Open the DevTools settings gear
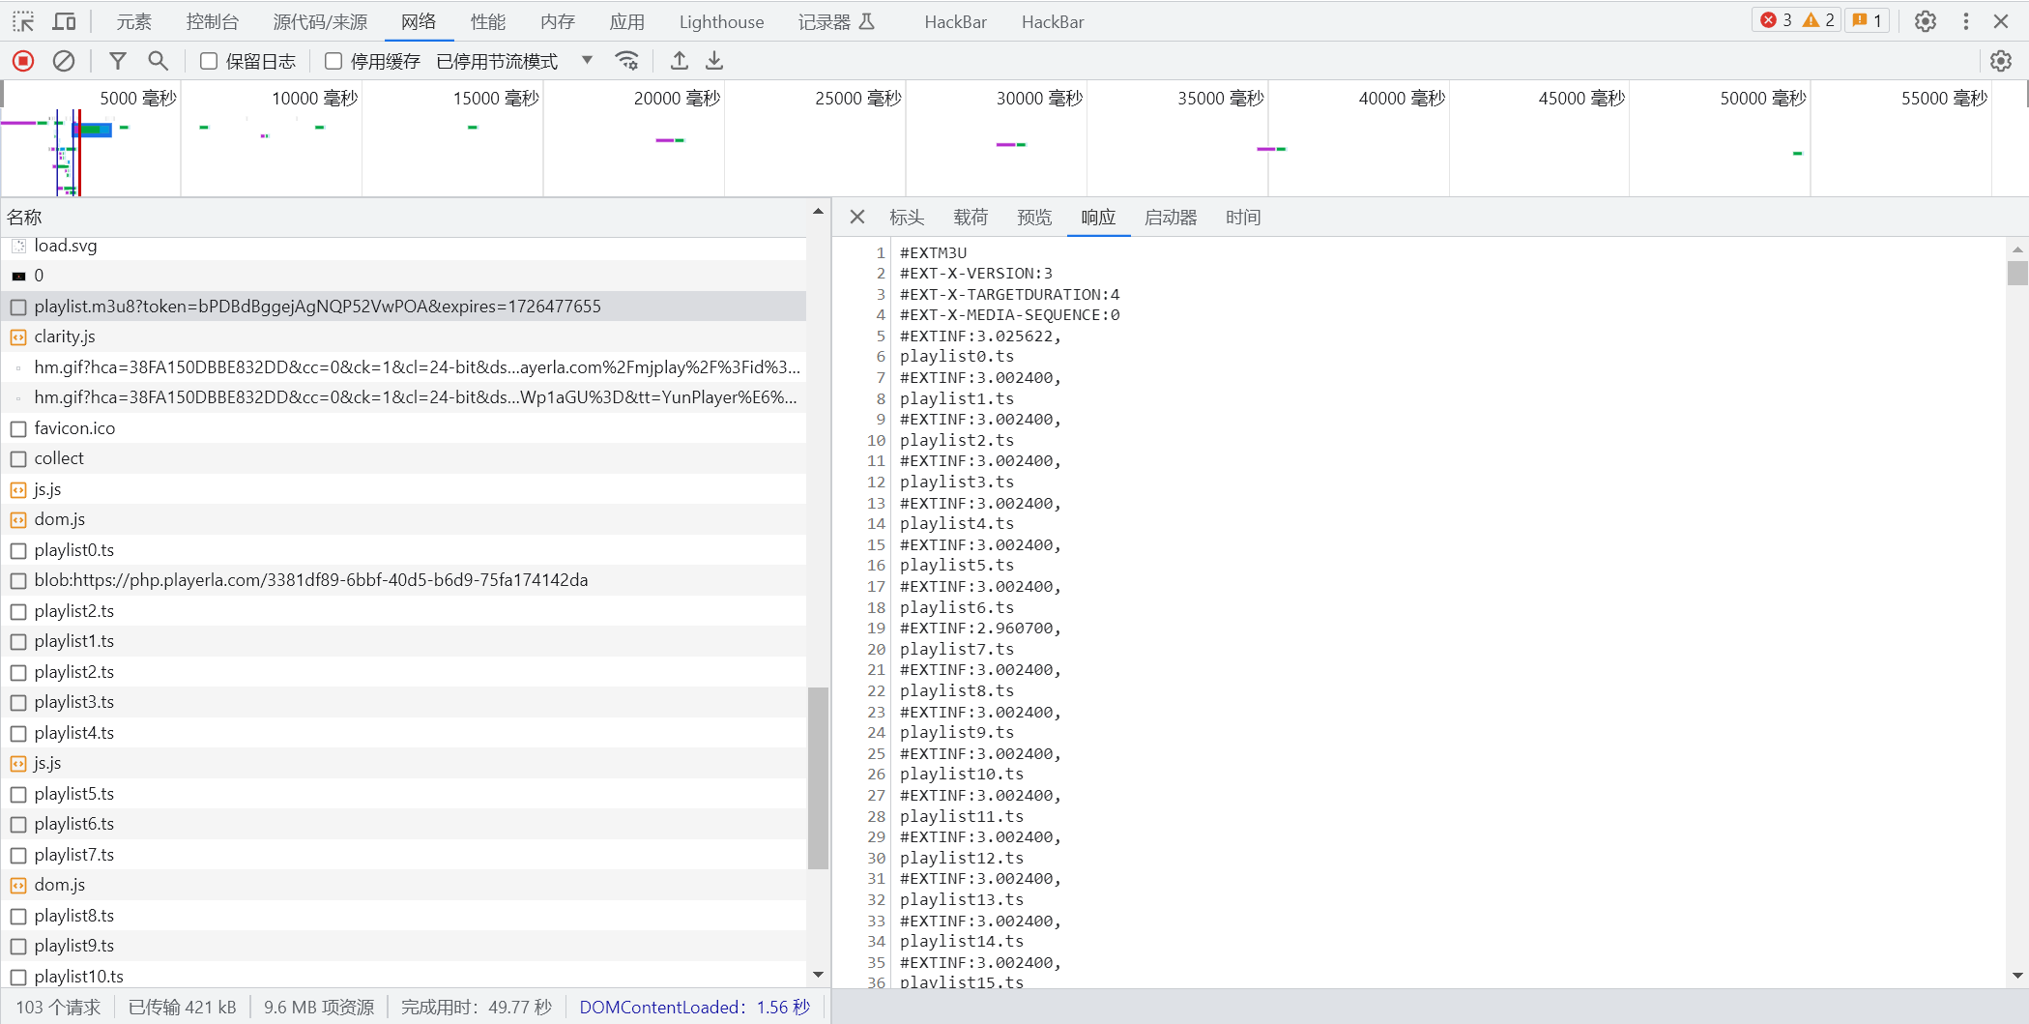 (x=1926, y=21)
